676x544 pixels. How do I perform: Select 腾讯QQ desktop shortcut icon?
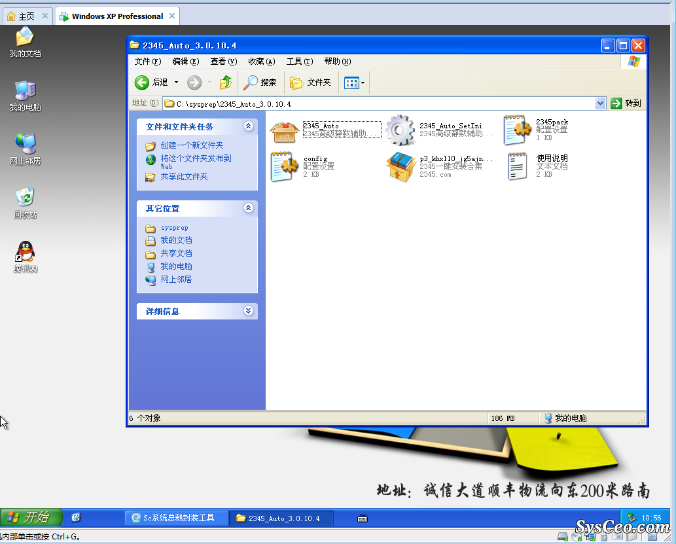[25, 257]
